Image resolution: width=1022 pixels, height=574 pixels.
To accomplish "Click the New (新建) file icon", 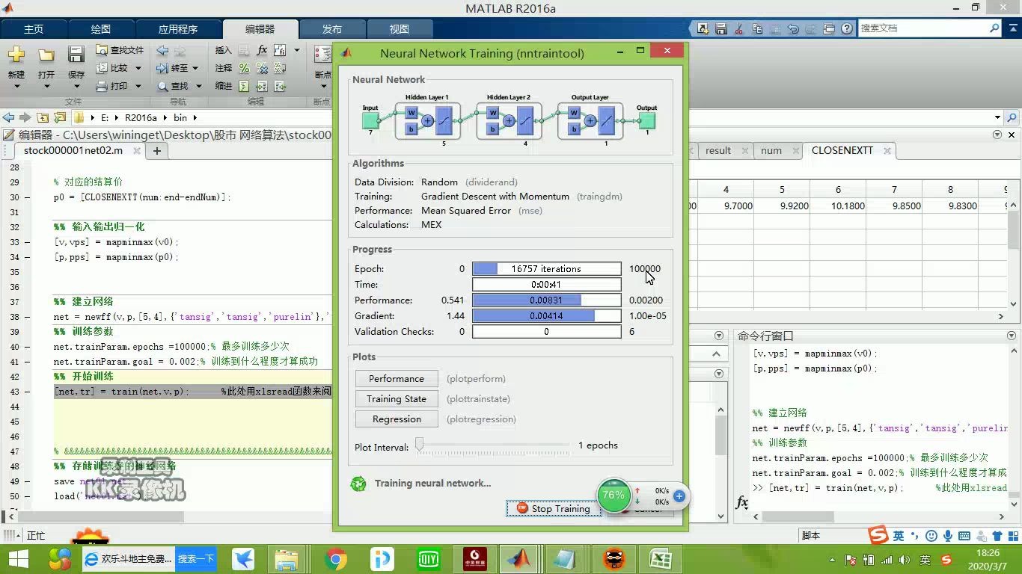I will [16, 55].
